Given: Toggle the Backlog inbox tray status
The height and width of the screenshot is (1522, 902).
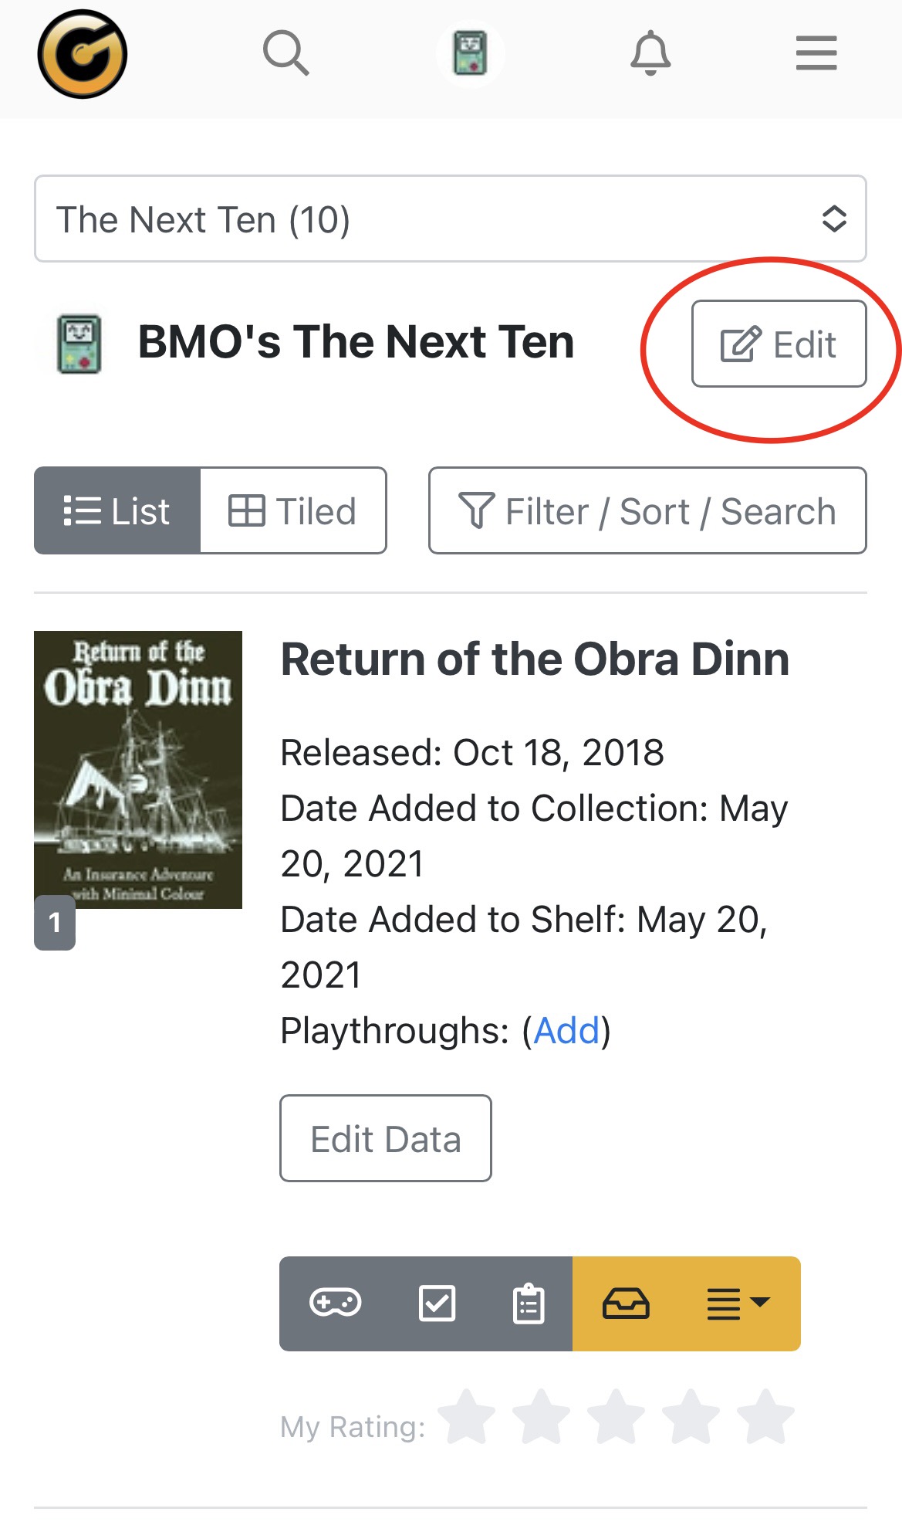Looking at the screenshot, I should (626, 1303).
